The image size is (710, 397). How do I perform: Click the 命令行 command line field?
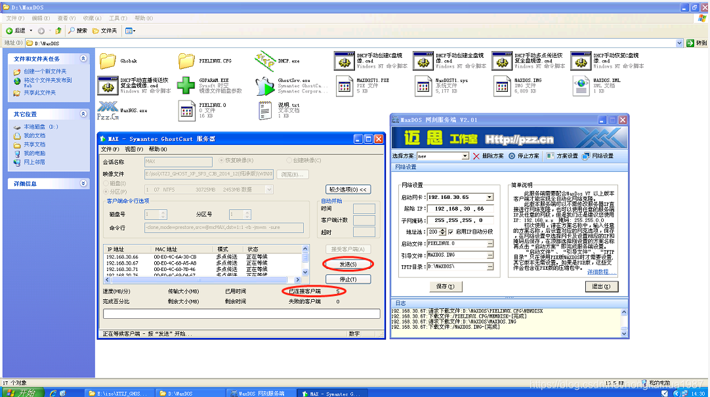(x=224, y=227)
